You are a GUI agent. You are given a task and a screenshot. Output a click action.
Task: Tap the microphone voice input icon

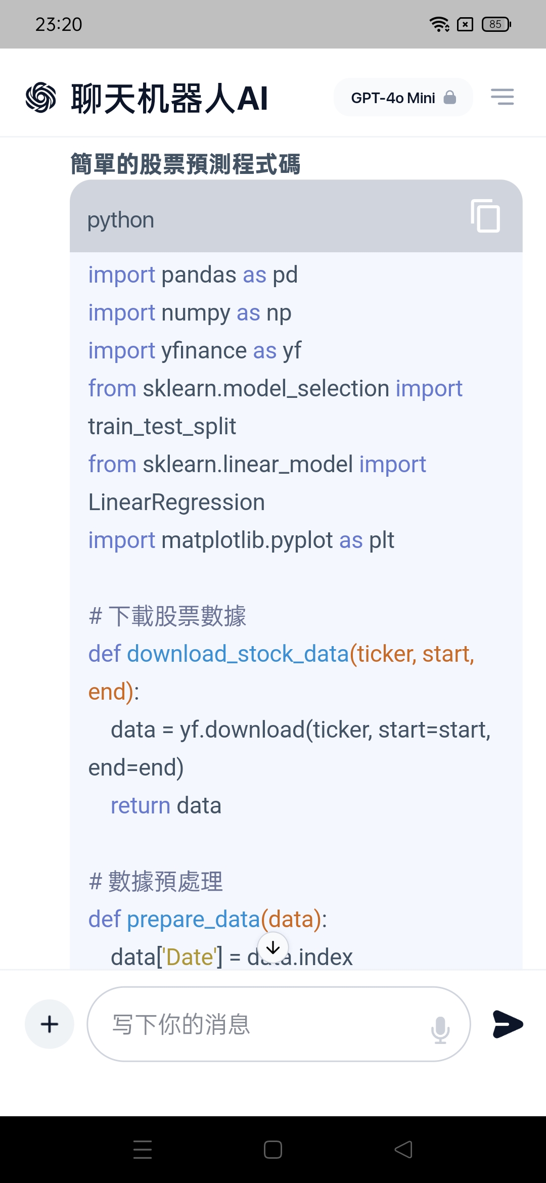(x=440, y=1029)
